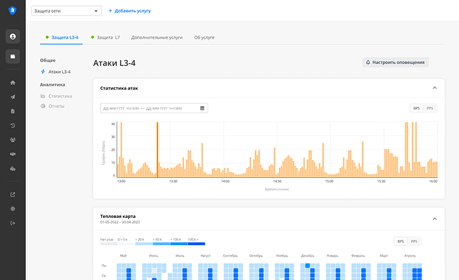Click the globe icon in sidebar
The image size is (459, 280).
pyautogui.click(x=13, y=209)
